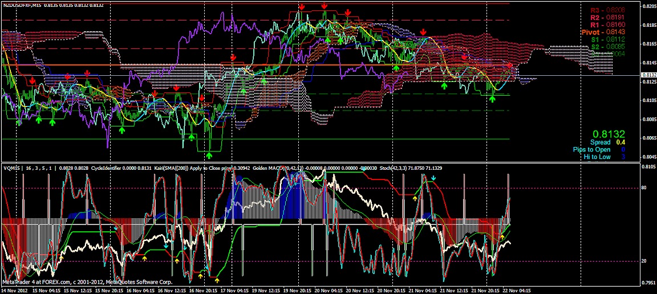Click the cyan down arrow beside the 80 level

coord(433,178)
